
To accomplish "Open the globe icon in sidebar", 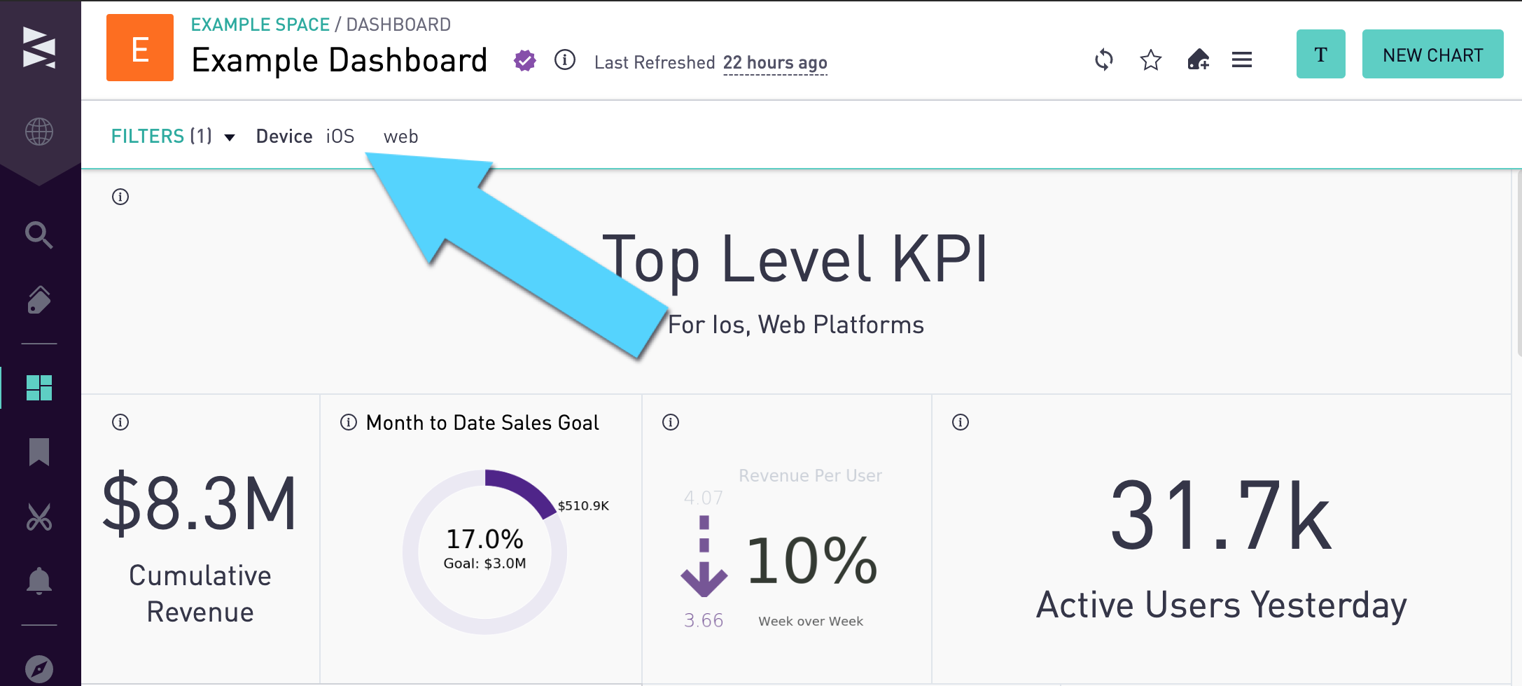I will [x=39, y=132].
